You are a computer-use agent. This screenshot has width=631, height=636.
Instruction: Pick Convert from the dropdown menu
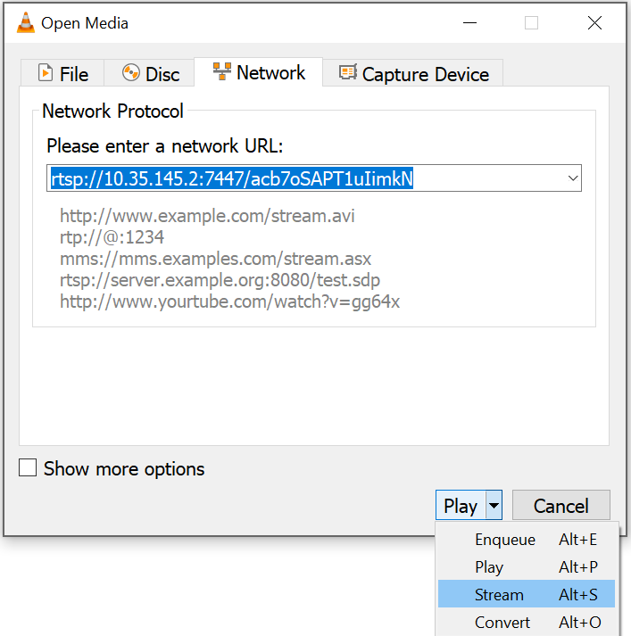[502, 623]
